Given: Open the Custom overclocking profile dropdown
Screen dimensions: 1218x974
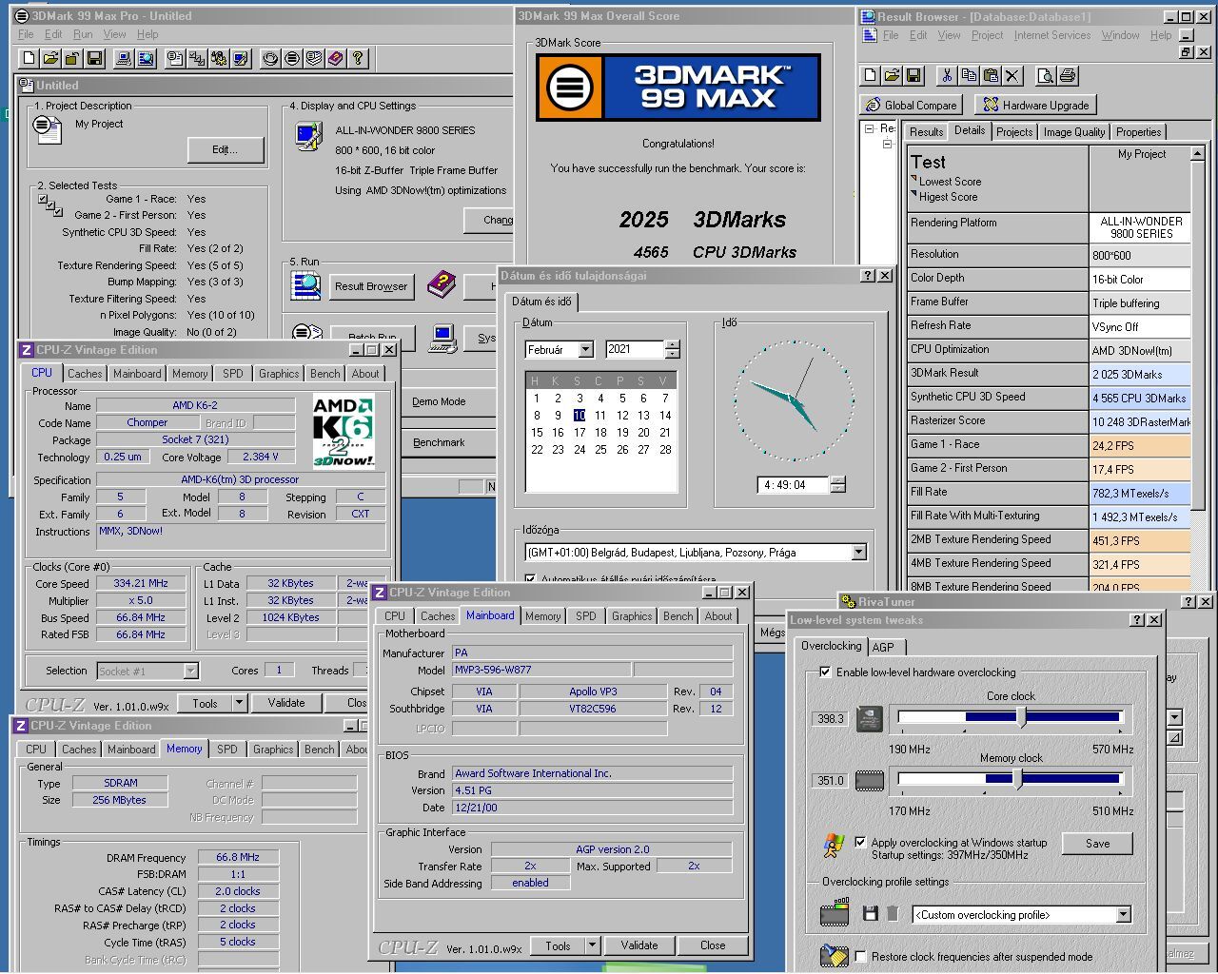Looking at the screenshot, I should pyautogui.click(x=1123, y=914).
